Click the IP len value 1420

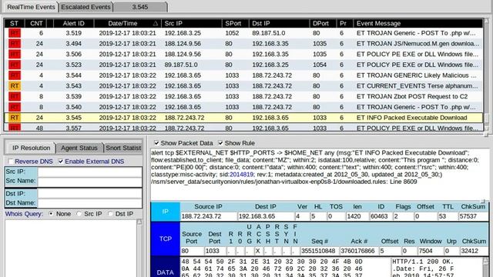pos(357,216)
